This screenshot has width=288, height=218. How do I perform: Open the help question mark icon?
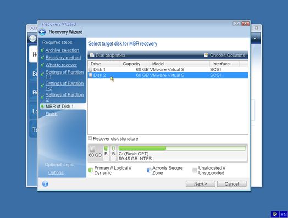click(45, 184)
